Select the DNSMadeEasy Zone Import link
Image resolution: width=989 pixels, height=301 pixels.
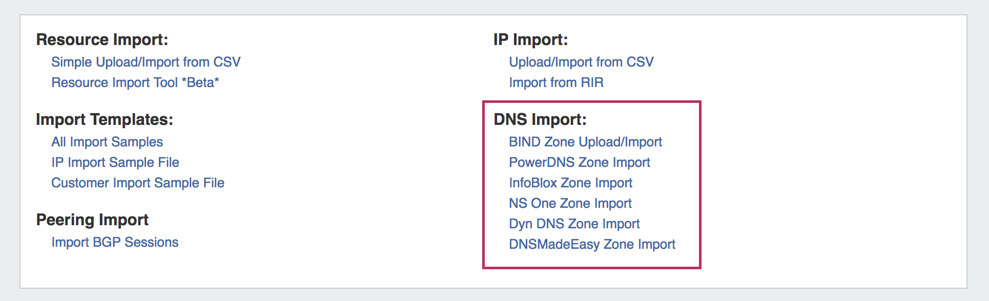[x=592, y=244]
